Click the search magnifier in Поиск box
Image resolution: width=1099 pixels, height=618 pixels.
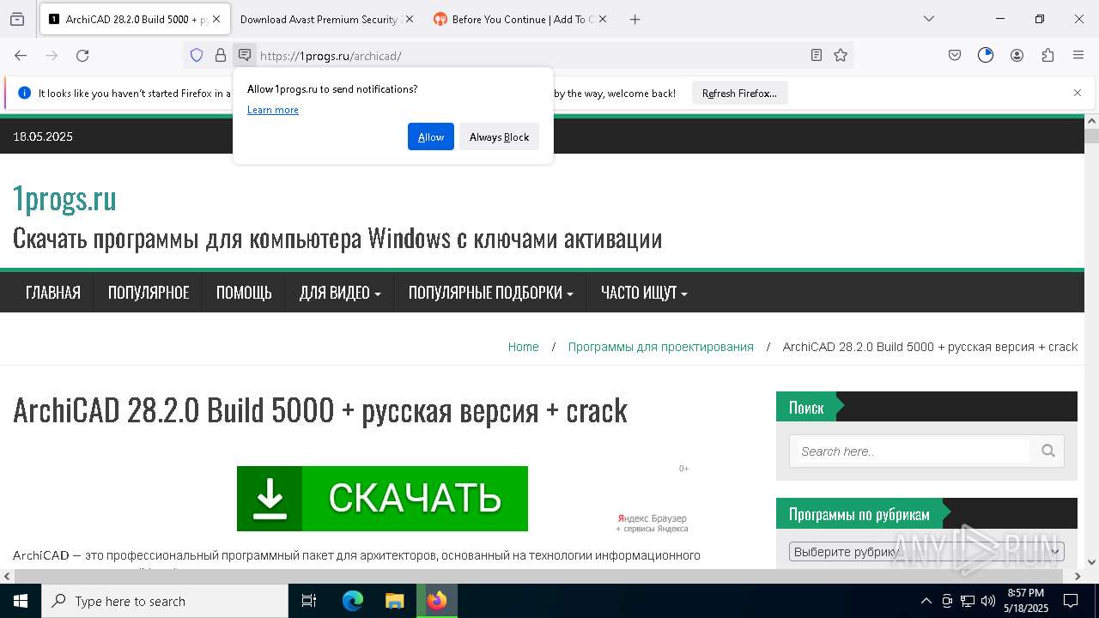pyautogui.click(x=1048, y=451)
